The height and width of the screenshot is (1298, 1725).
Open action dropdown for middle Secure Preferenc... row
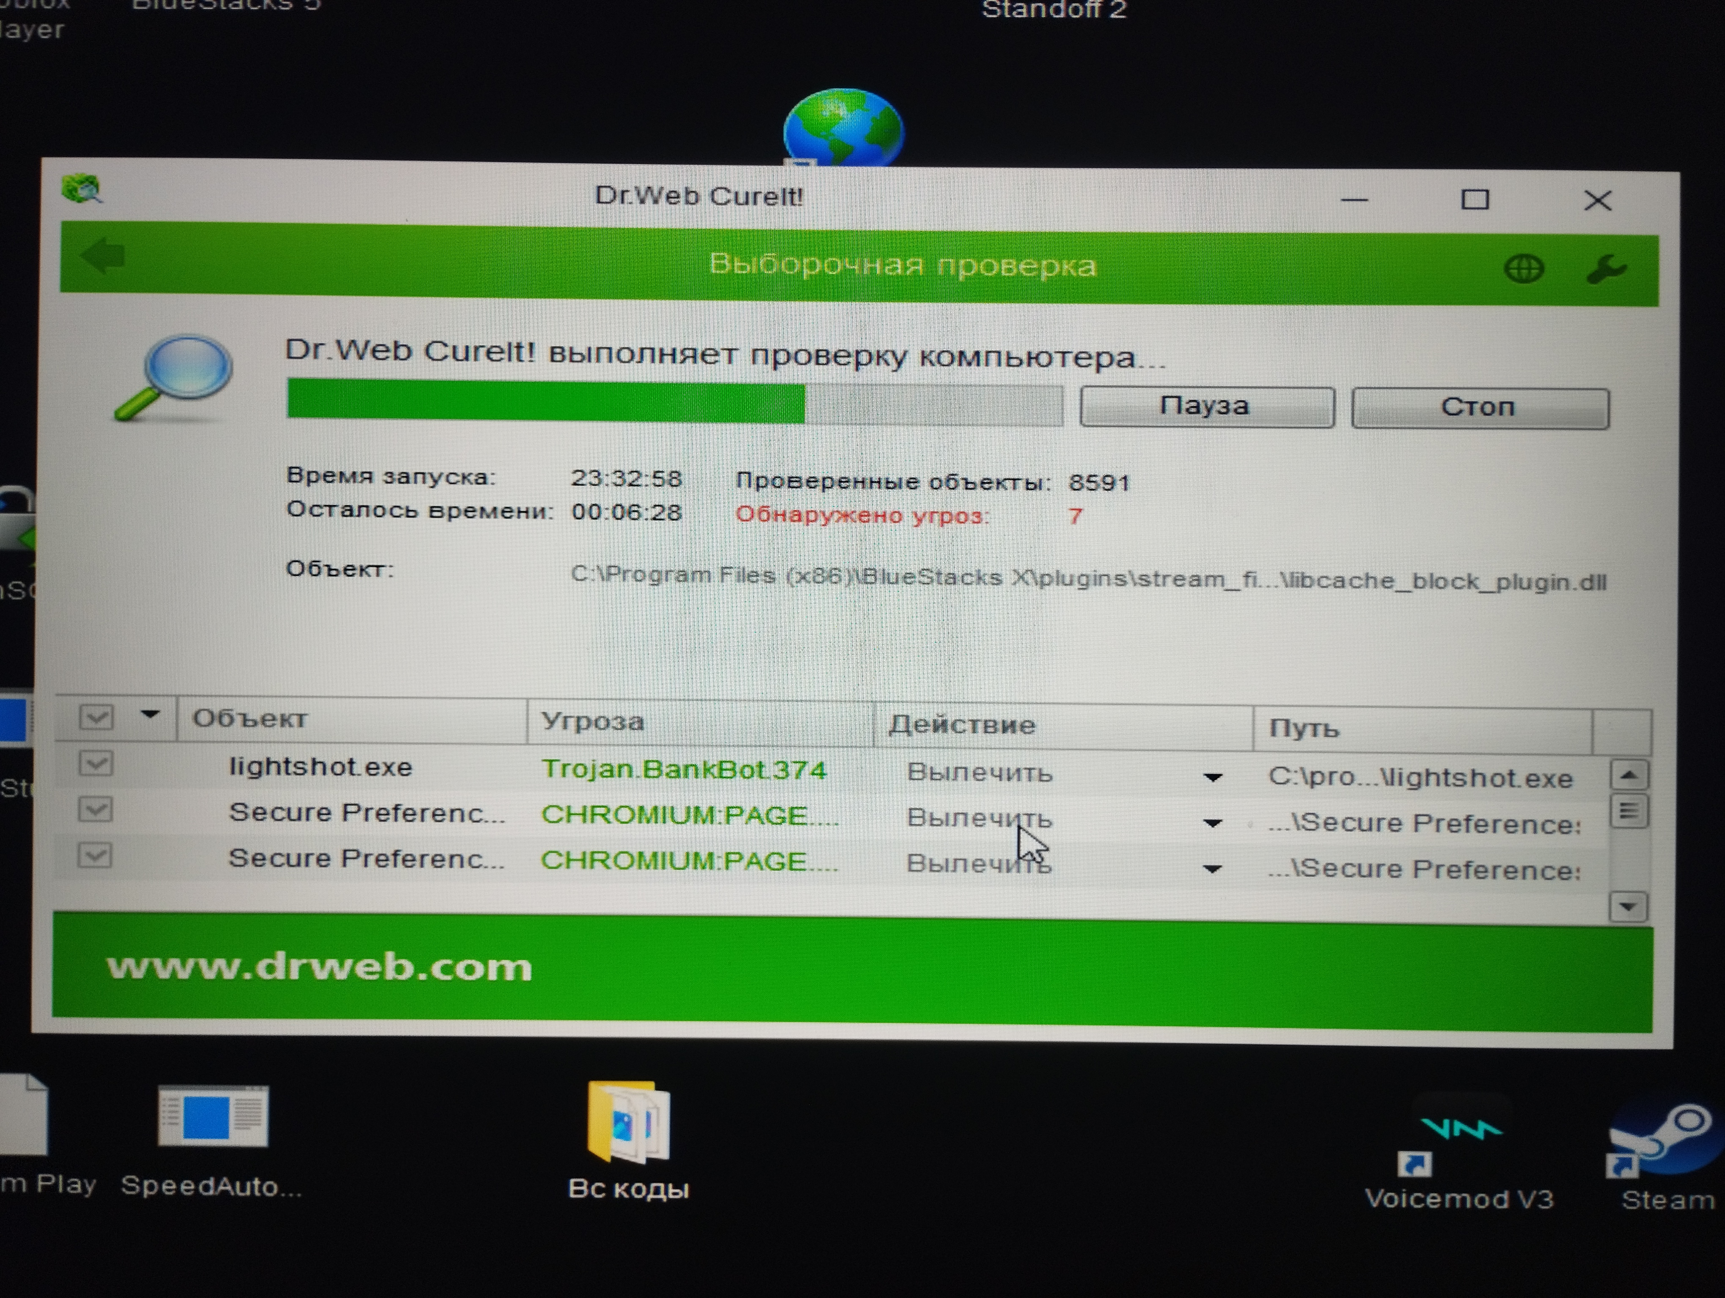[1212, 823]
